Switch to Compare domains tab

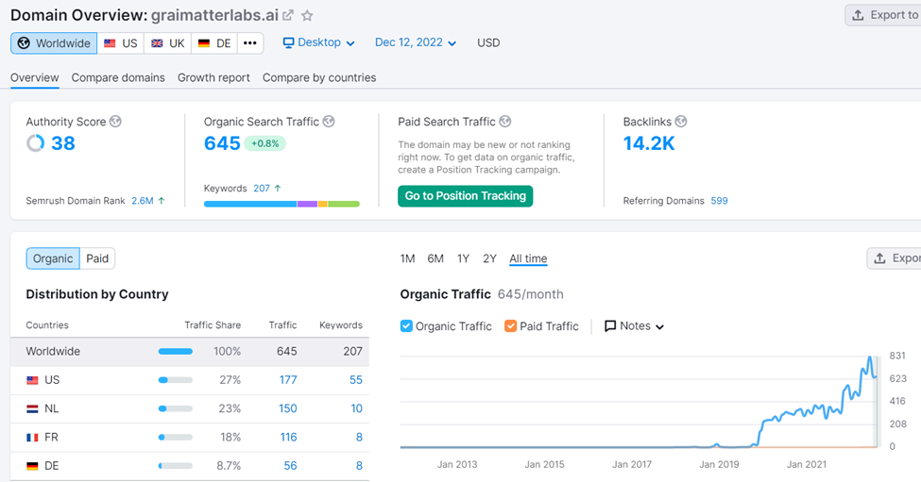pyautogui.click(x=118, y=77)
